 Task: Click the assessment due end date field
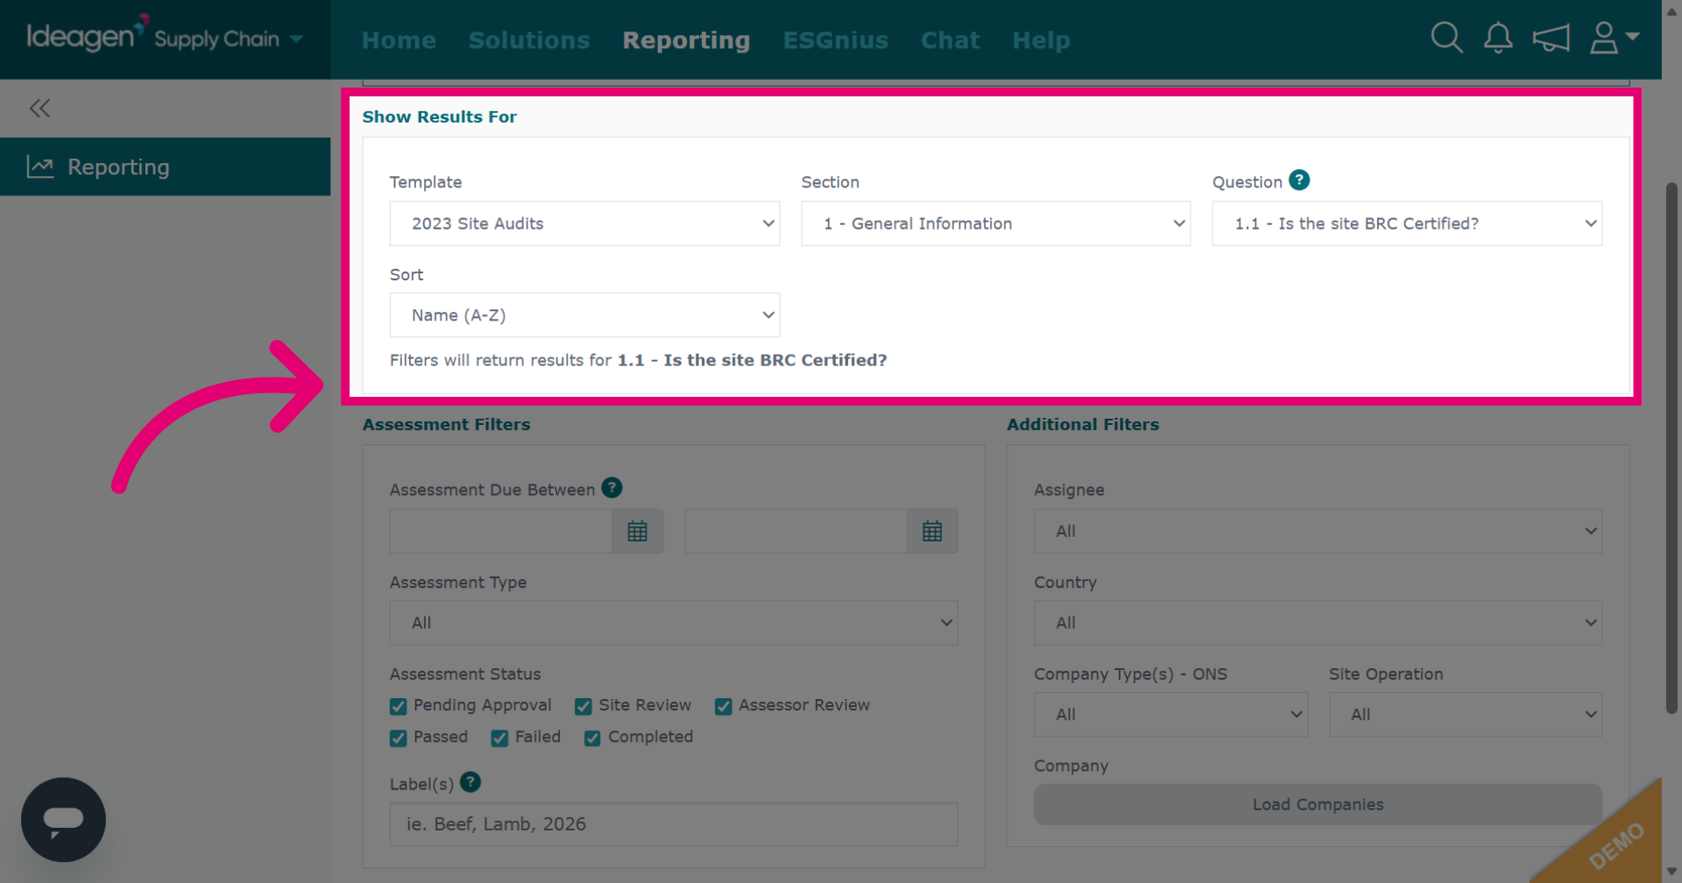(x=795, y=531)
